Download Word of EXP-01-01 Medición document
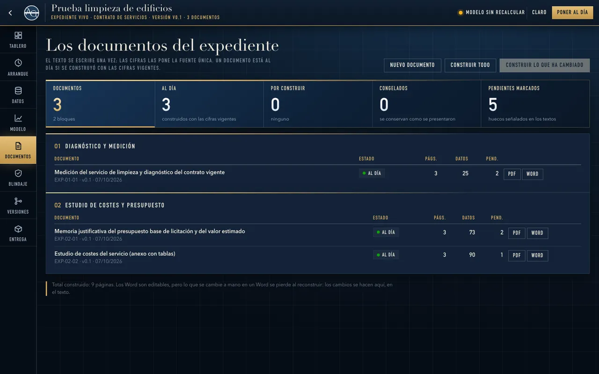The height and width of the screenshot is (374, 599). [x=533, y=174]
